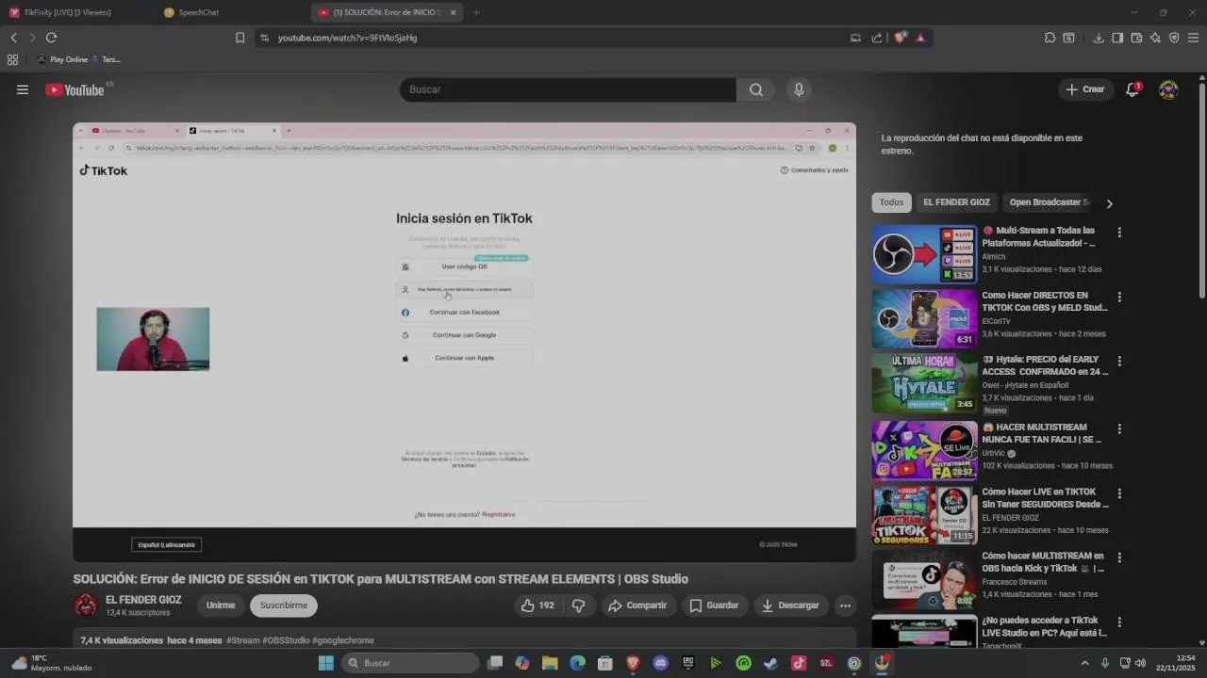Open Brave Shields lion icon
Image resolution: width=1207 pixels, height=678 pixels.
point(901,38)
